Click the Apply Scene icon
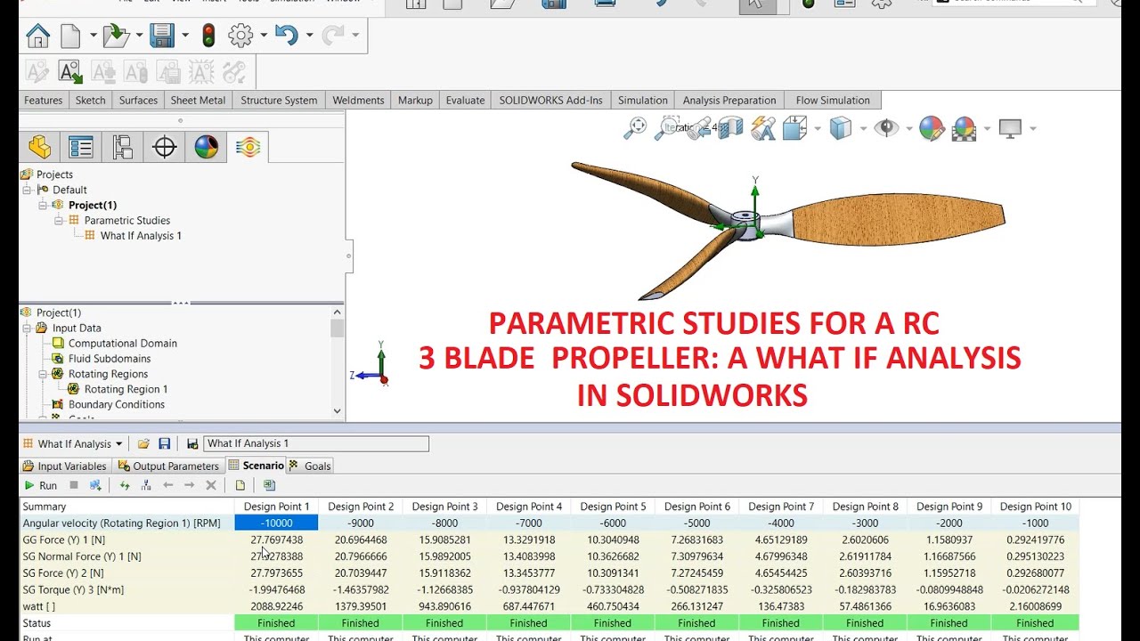 pos(965,128)
